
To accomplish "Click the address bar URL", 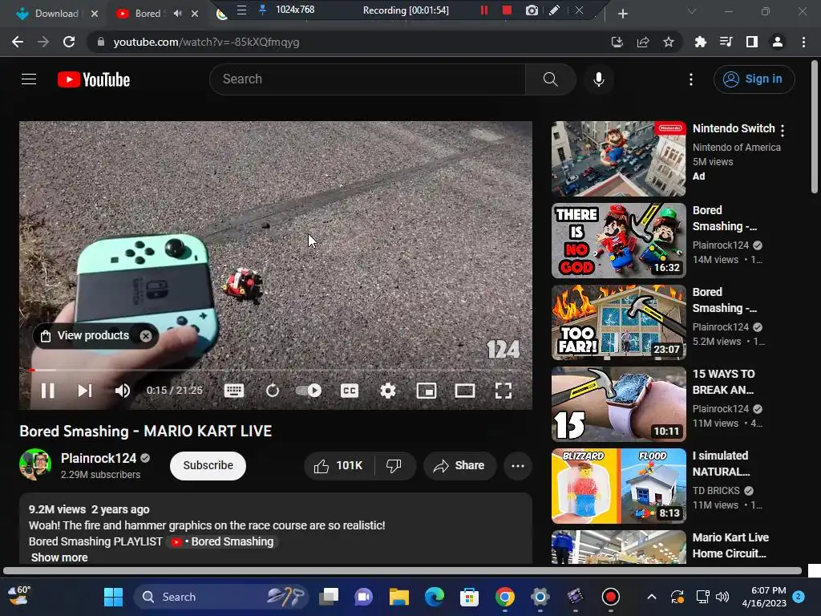I will click(x=206, y=42).
